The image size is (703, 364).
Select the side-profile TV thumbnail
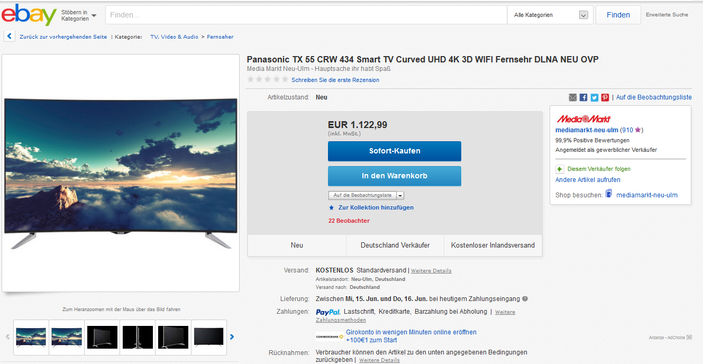(x=138, y=337)
